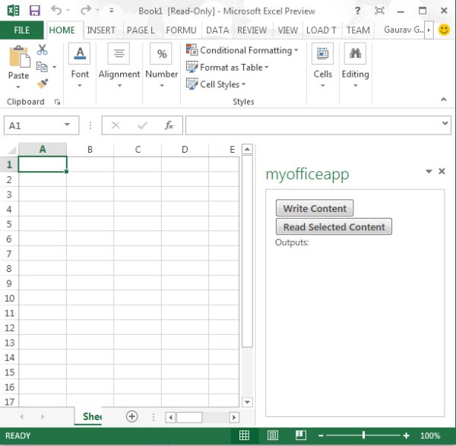Open Excel Help question mark
Image resolution: width=456 pixels, height=446 pixels.
[x=357, y=11]
